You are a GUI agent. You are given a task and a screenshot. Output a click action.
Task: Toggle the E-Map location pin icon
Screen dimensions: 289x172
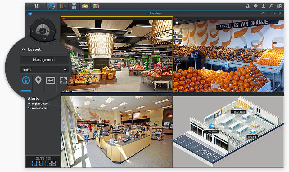coord(38,80)
